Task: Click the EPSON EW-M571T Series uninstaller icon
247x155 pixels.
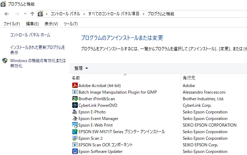Action: pos(75,131)
